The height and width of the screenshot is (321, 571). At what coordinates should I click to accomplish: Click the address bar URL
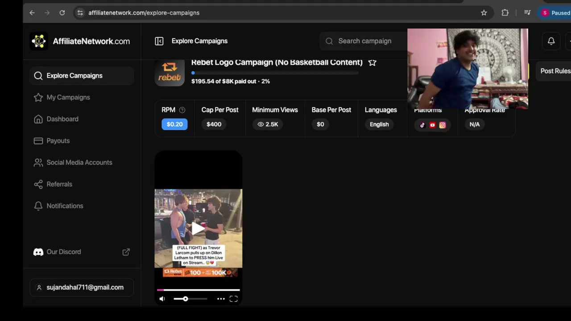click(x=144, y=13)
